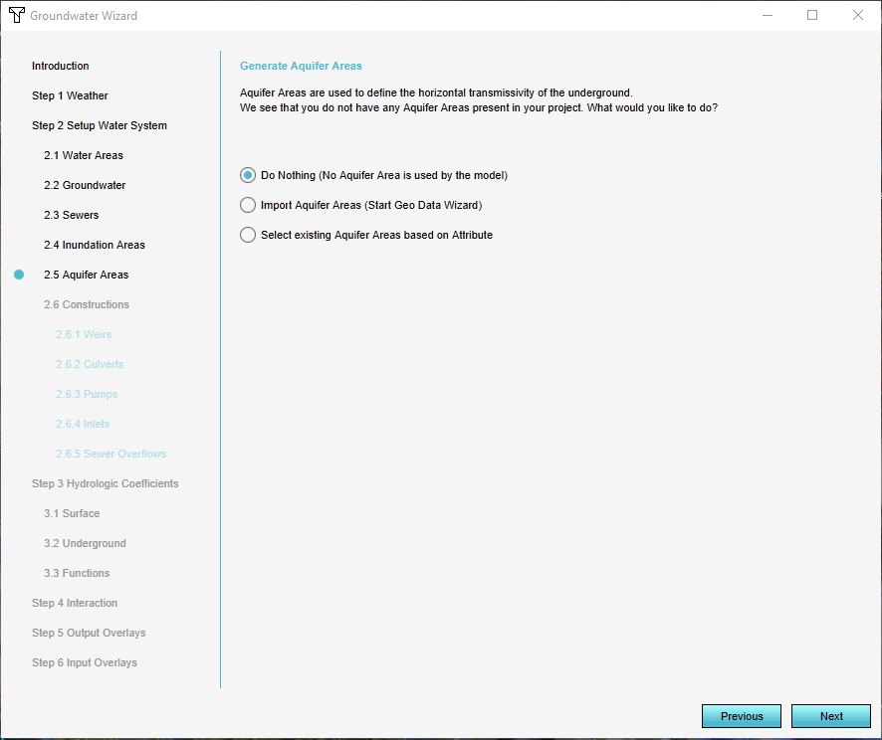Click the 2.5 Aquifer Areas step
Viewport: 882px width, 740px height.
[x=86, y=275]
